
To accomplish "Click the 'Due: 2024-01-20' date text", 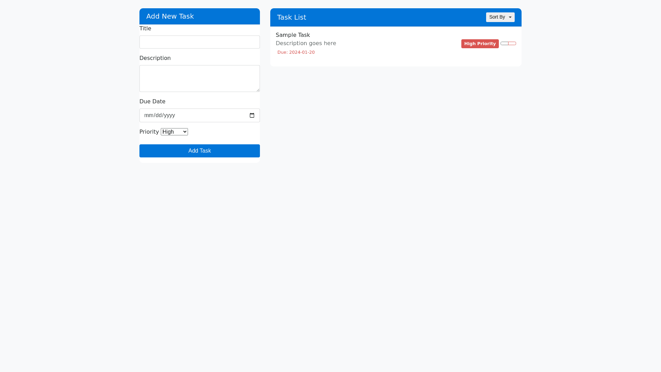I will 296,52.
